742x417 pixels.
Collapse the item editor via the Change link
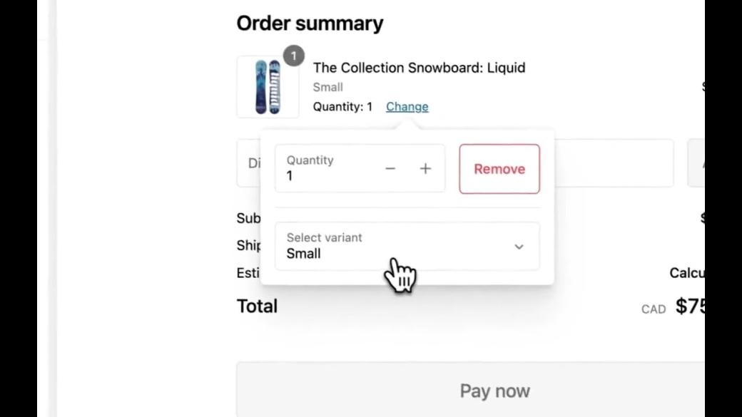[407, 106]
